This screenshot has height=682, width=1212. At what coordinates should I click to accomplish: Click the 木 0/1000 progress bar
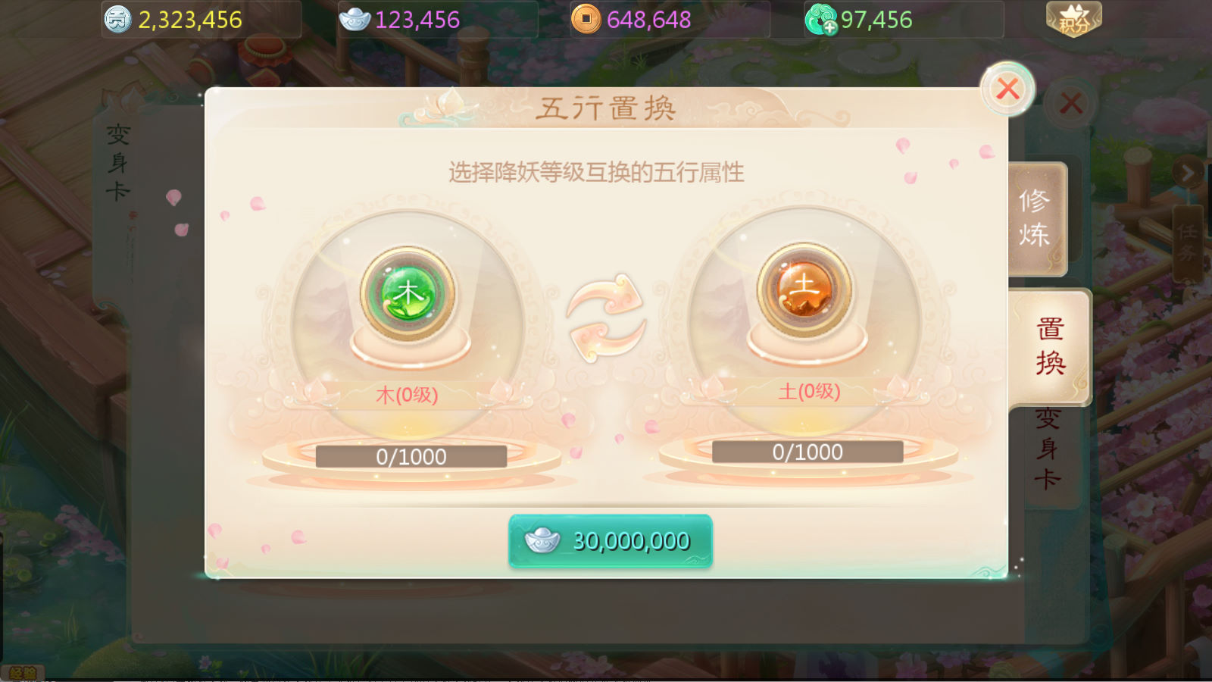tap(411, 456)
